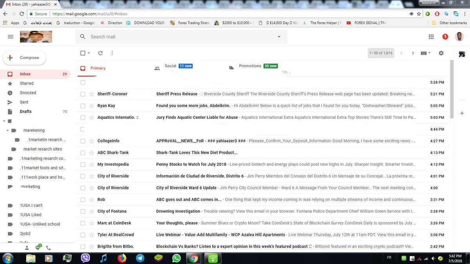The image size is (470, 264).
Task: Select the Aquatics International email checkbox
Action: pos(83,117)
